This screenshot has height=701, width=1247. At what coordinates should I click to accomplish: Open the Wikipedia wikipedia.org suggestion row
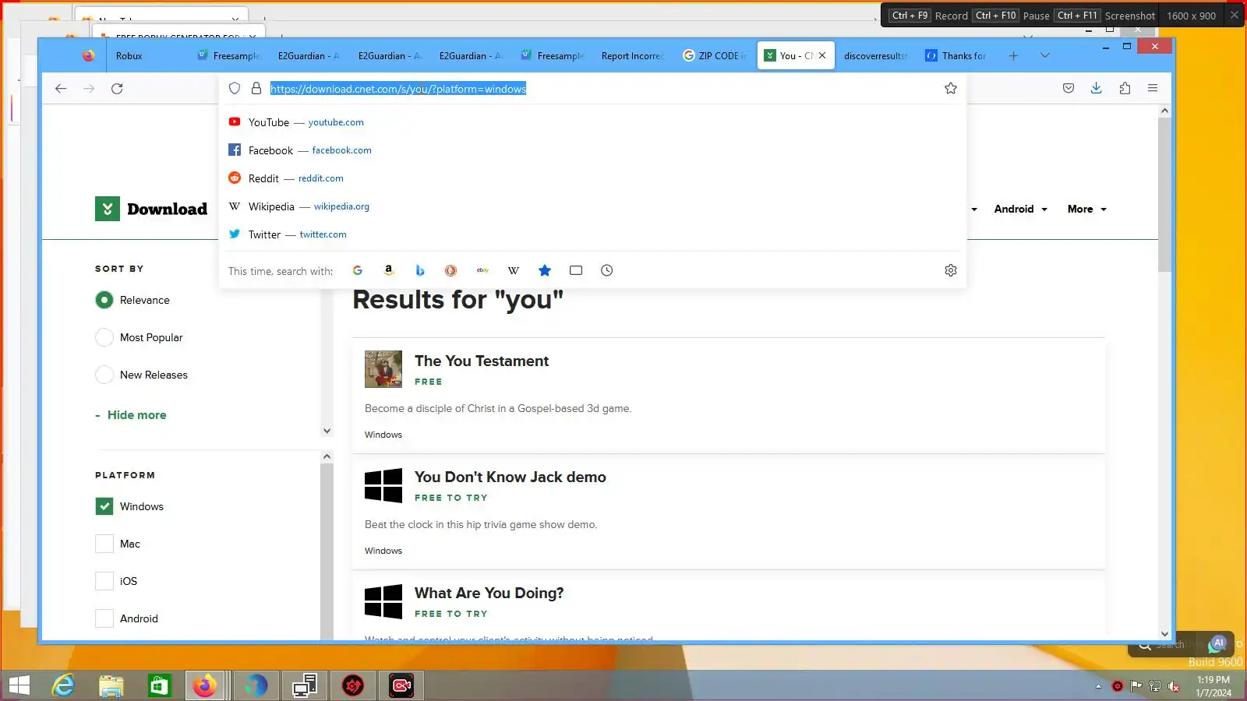coord(592,206)
